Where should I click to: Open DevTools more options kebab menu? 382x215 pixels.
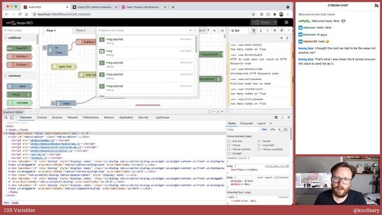click(x=282, y=118)
